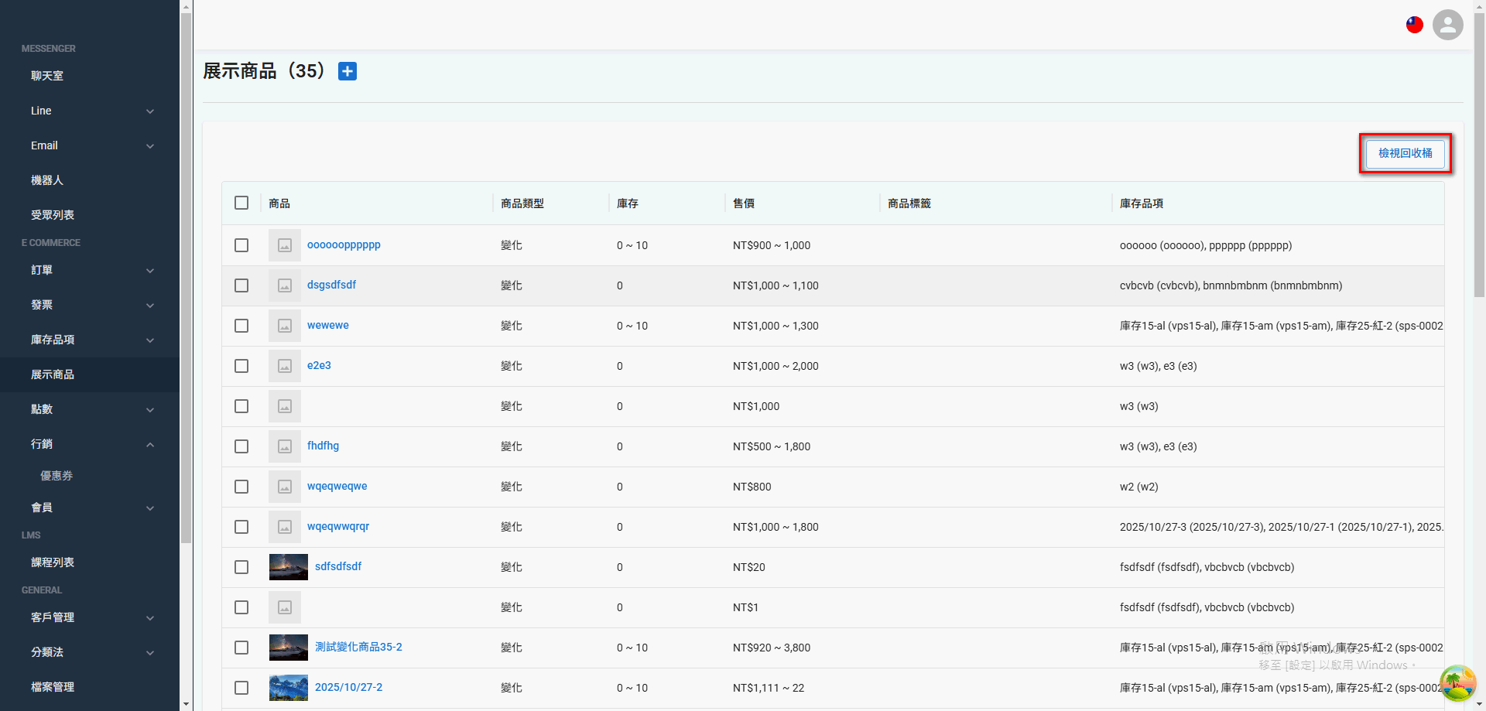Click placeholder image icon for wqeqwwqrqr
This screenshot has width=1486, height=711.
pos(285,527)
